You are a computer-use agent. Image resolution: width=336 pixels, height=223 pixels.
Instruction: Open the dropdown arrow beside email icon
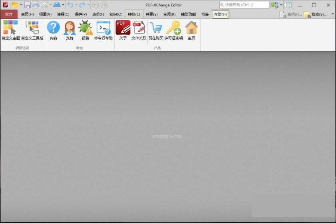point(51,5)
